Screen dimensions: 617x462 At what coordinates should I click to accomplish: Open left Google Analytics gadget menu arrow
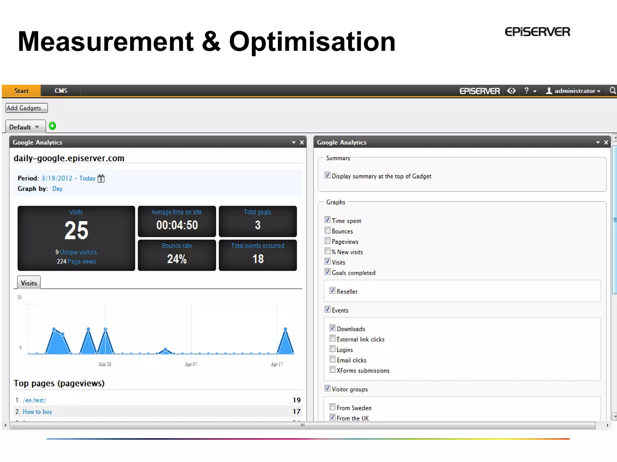pyautogui.click(x=293, y=143)
